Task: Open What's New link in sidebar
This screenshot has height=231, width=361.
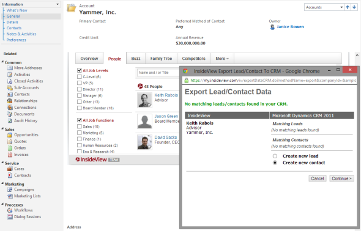Action: point(17,10)
